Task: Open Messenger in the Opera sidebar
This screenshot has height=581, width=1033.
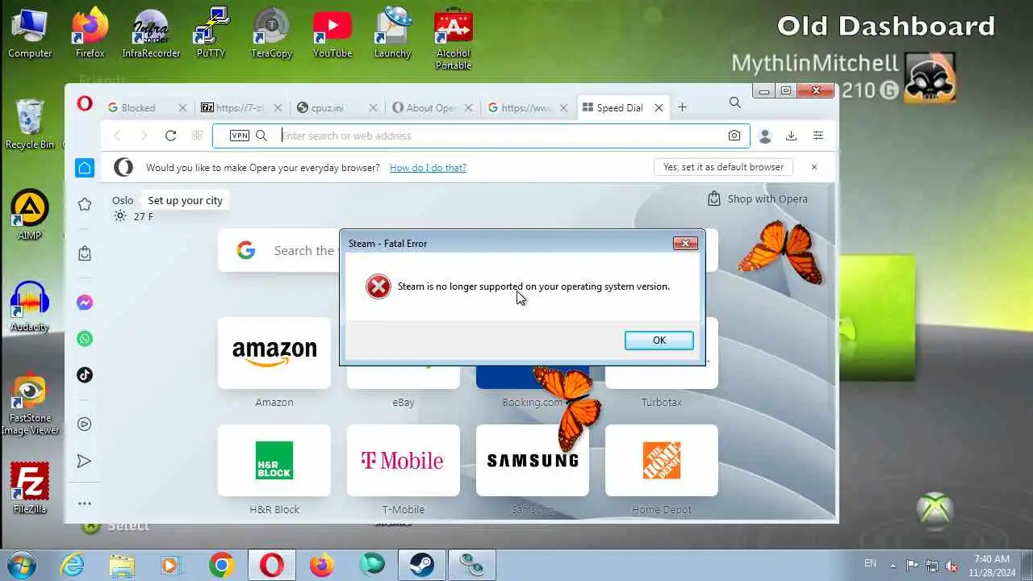Action: click(x=85, y=303)
